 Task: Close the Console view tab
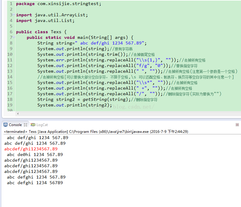click(26, 125)
